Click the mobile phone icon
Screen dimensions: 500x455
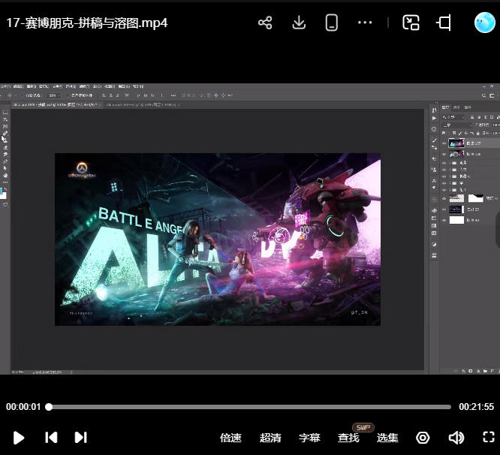332,23
